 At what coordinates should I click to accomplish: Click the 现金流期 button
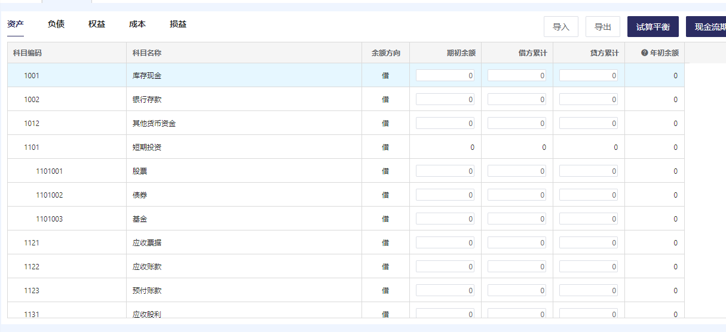click(x=709, y=27)
